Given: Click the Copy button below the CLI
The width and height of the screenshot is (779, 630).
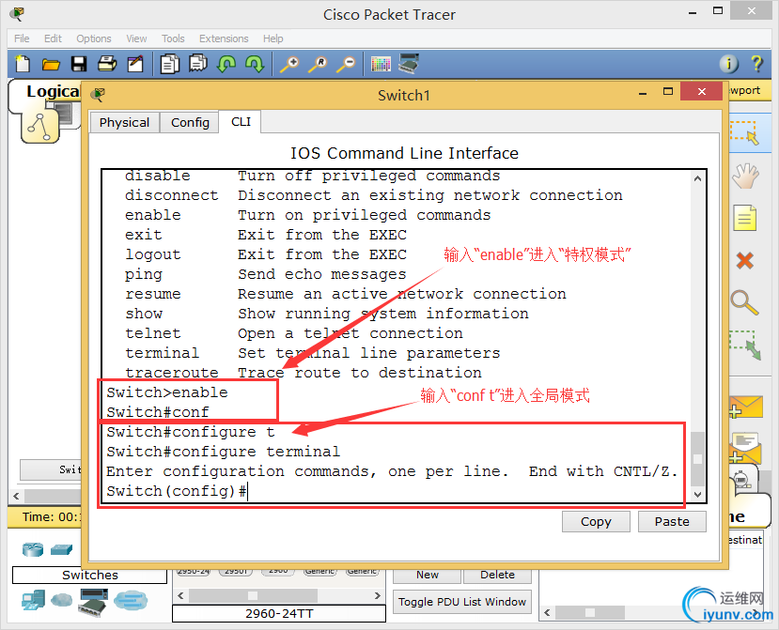Looking at the screenshot, I should 596,521.
